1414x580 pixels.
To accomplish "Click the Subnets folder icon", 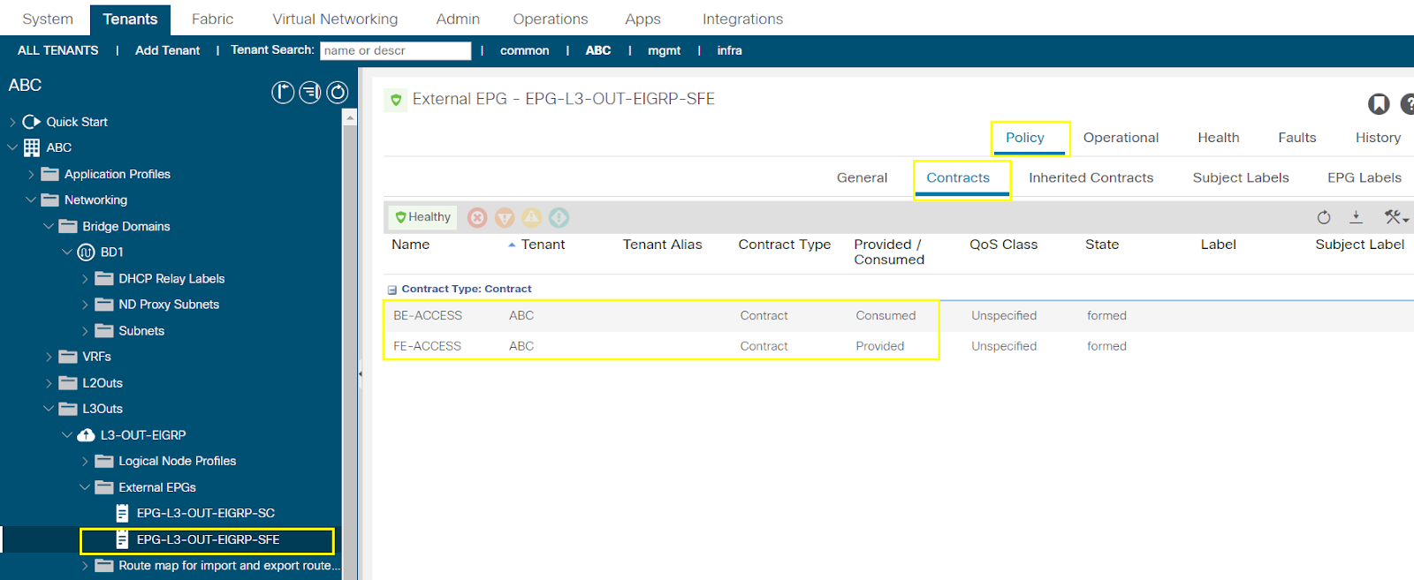I will [x=104, y=331].
